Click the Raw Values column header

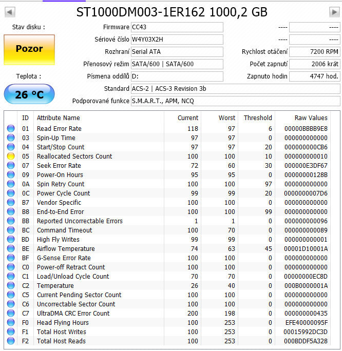click(x=311, y=118)
